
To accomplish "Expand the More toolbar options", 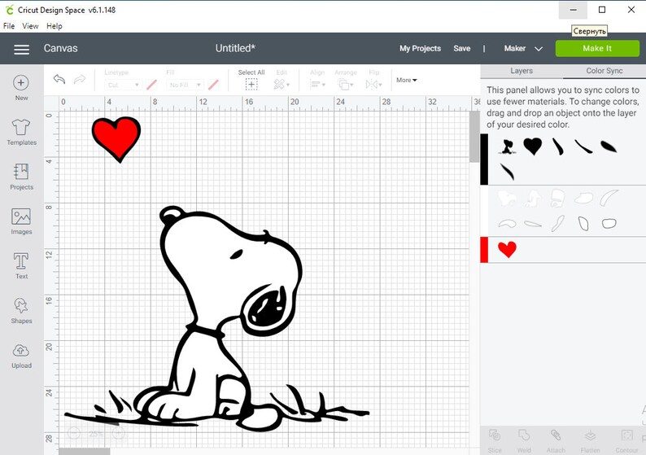I will pos(407,80).
